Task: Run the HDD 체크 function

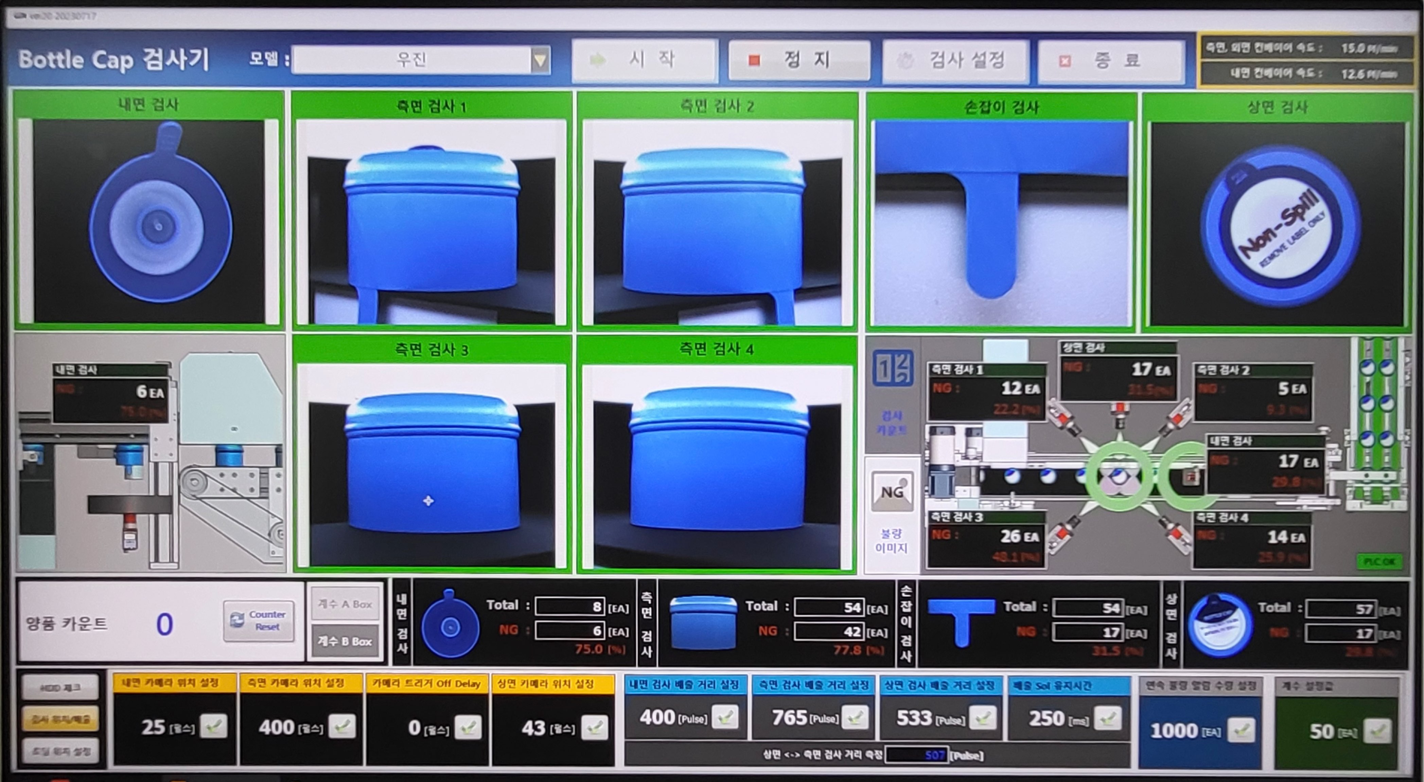Action: pyautogui.click(x=61, y=688)
